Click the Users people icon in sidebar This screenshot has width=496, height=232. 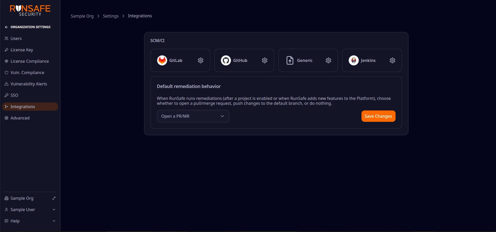(6, 38)
